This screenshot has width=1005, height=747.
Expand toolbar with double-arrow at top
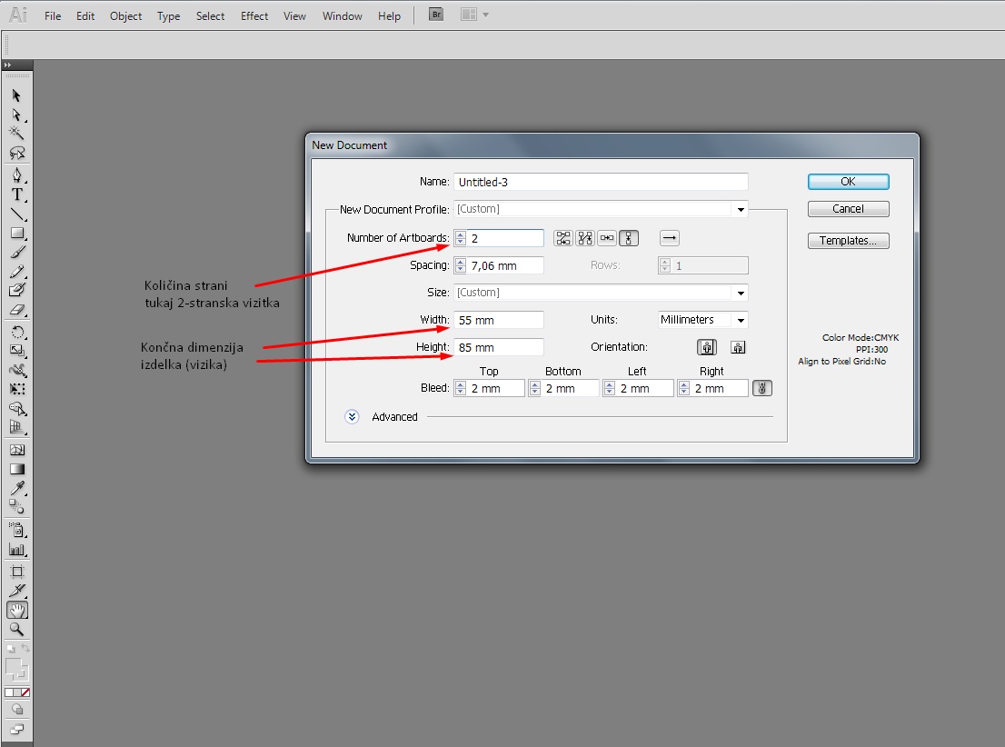pos(7,65)
